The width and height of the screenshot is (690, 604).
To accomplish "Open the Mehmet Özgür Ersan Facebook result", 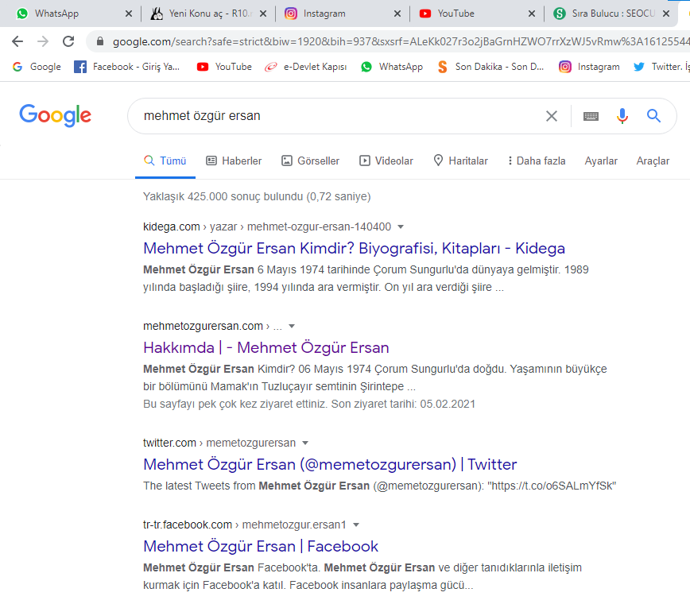I will point(261,546).
